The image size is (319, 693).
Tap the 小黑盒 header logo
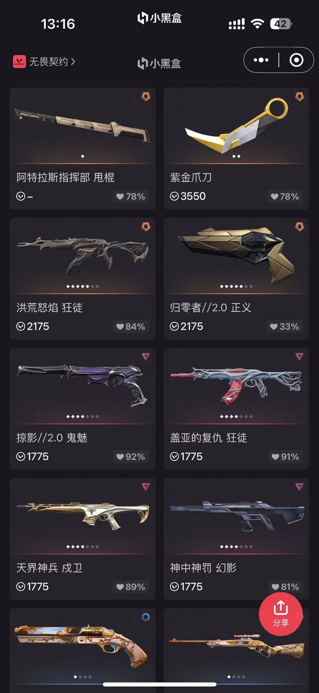pyautogui.click(x=159, y=63)
